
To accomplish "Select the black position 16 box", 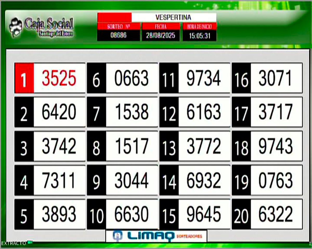I will point(241,78).
